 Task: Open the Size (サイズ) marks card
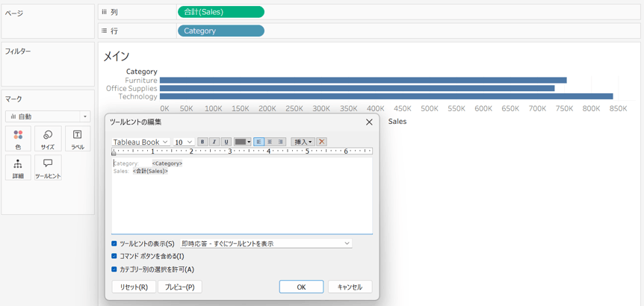(x=48, y=139)
